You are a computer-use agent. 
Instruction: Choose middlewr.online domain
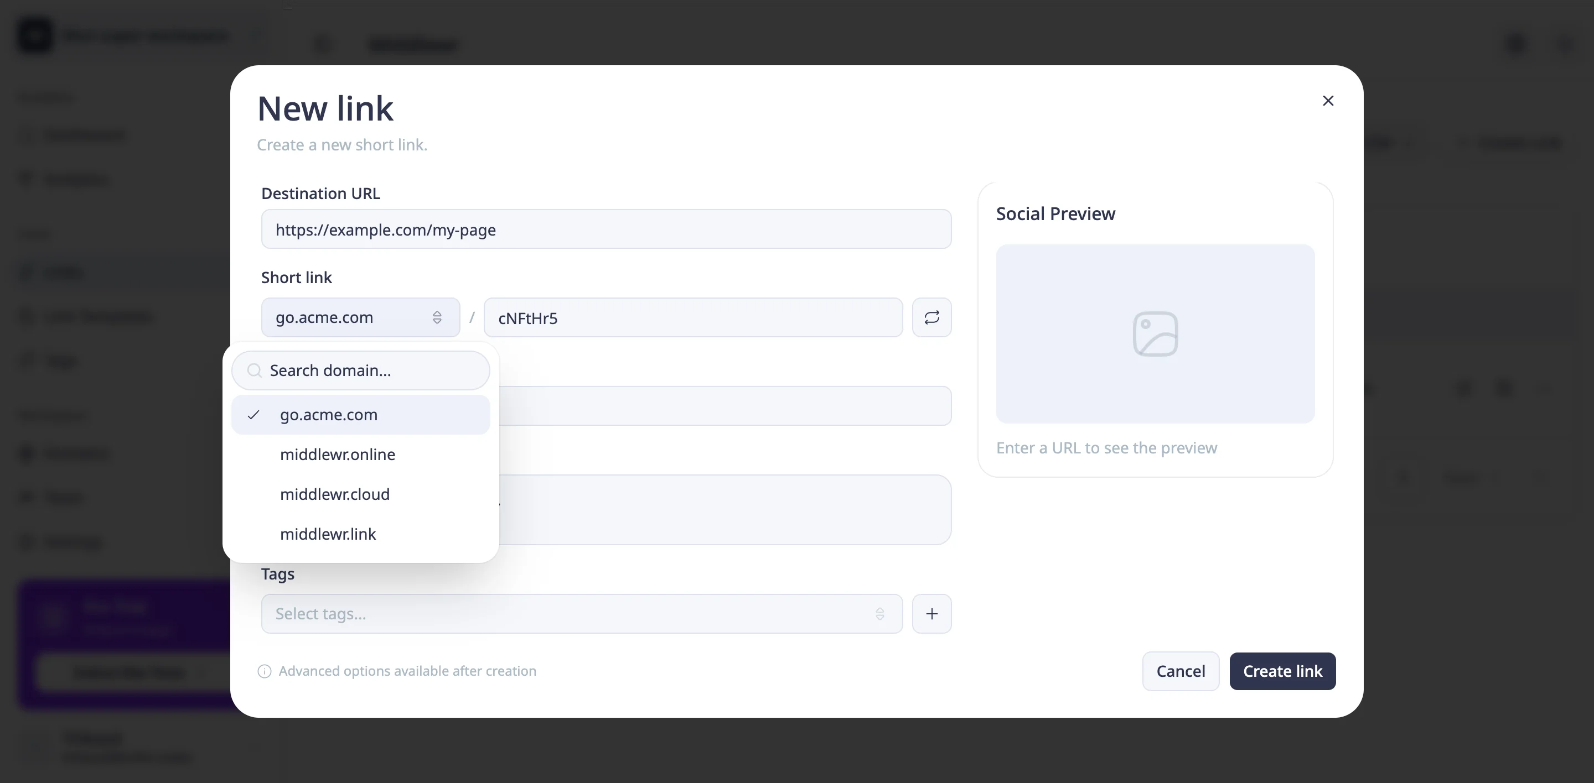361,455
